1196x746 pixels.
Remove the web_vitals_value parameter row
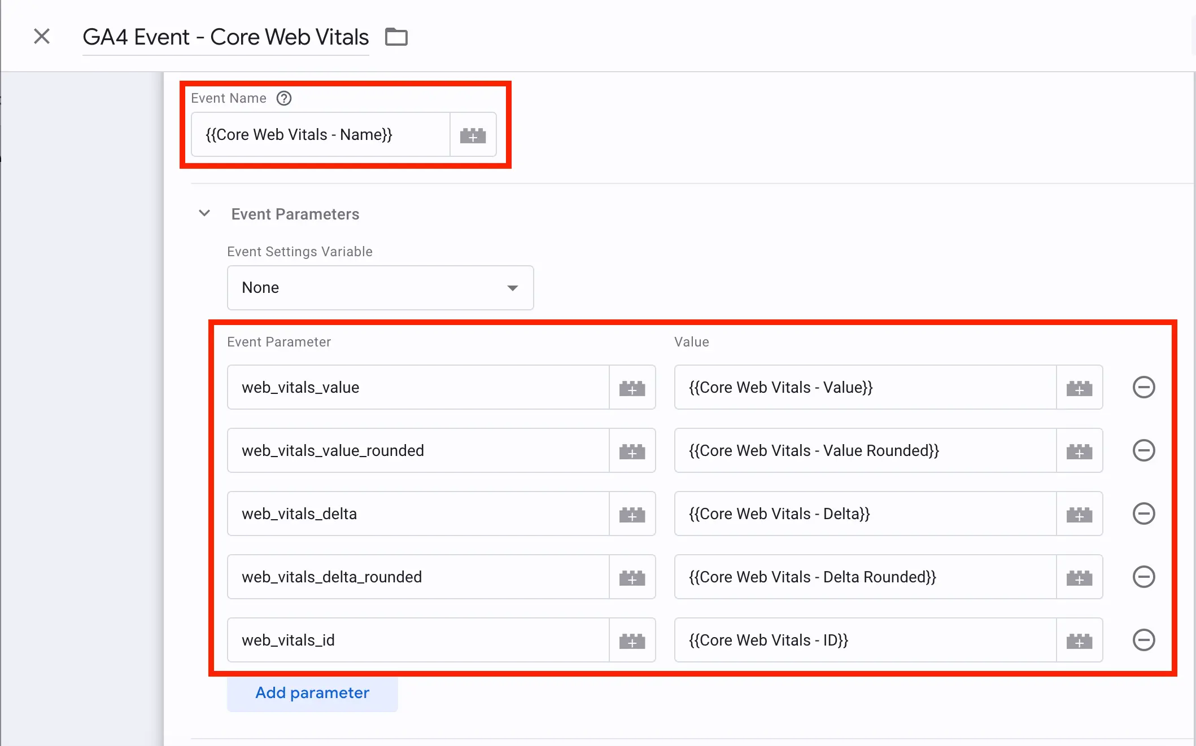pyautogui.click(x=1145, y=387)
